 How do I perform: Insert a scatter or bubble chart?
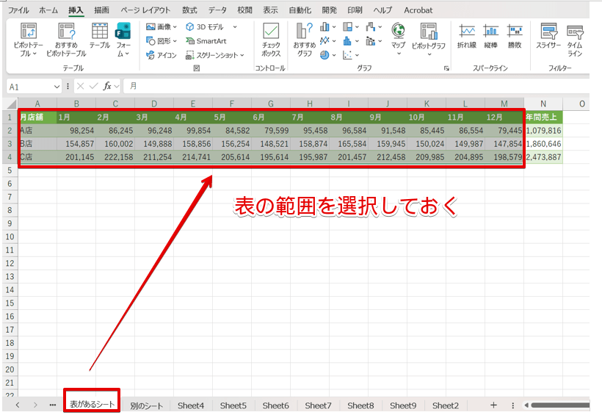coord(350,55)
